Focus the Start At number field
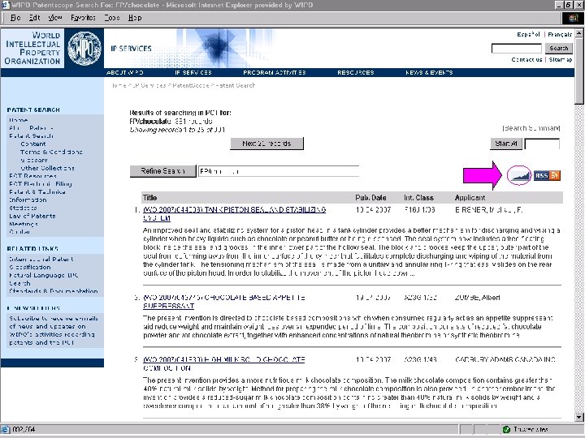This screenshot has width=585, height=438. click(542, 144)
